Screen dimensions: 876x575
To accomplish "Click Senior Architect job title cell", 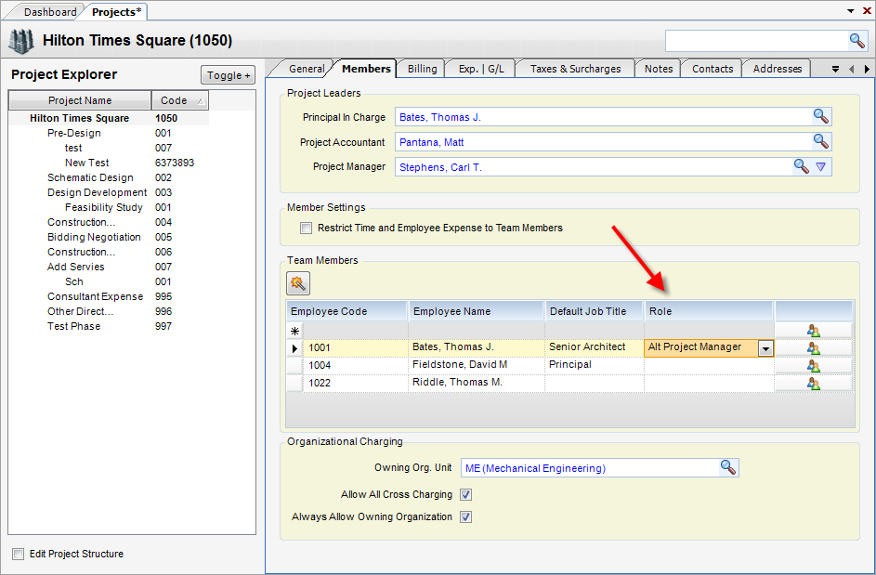I will 595,347.
